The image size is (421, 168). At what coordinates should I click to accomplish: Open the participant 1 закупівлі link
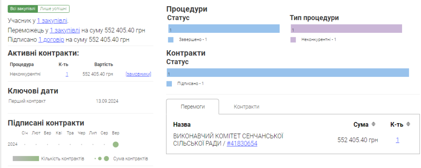[x=52, y=21]
